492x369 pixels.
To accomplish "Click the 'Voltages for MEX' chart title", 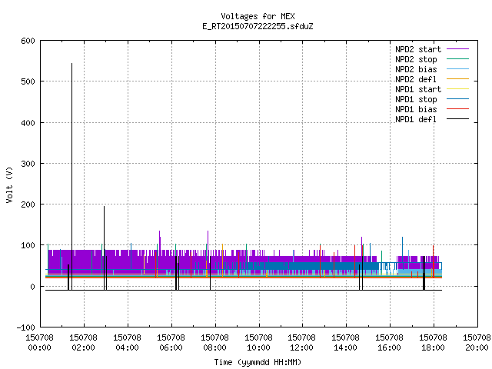I will click(258, 16).
